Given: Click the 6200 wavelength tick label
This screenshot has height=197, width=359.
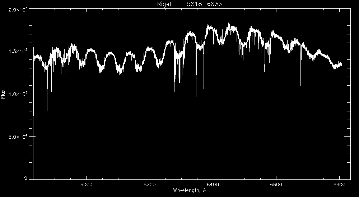Looking at the screenshot, I should (x=150, y=184).
